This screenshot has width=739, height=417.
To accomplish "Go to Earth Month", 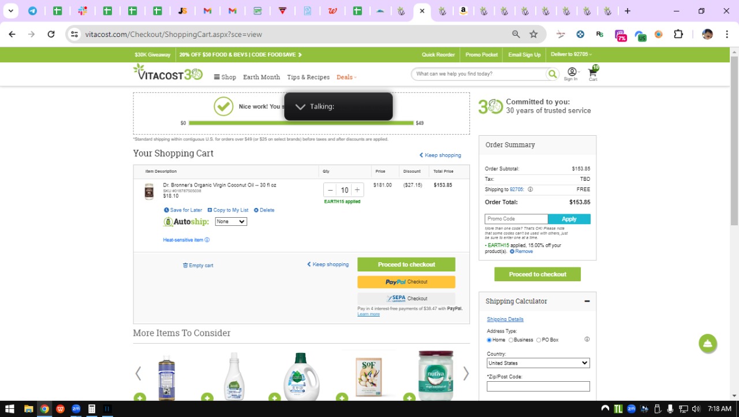I will coord(262,77).
